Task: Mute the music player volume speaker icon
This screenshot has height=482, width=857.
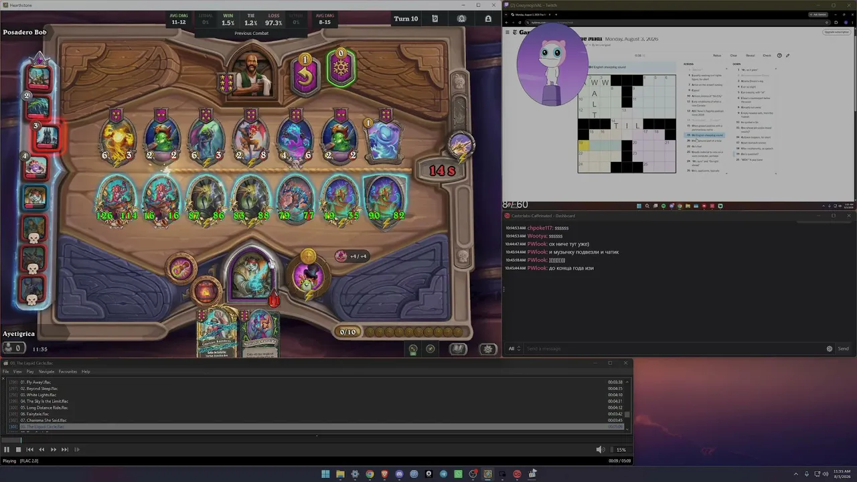Action: tap(600, 450)
